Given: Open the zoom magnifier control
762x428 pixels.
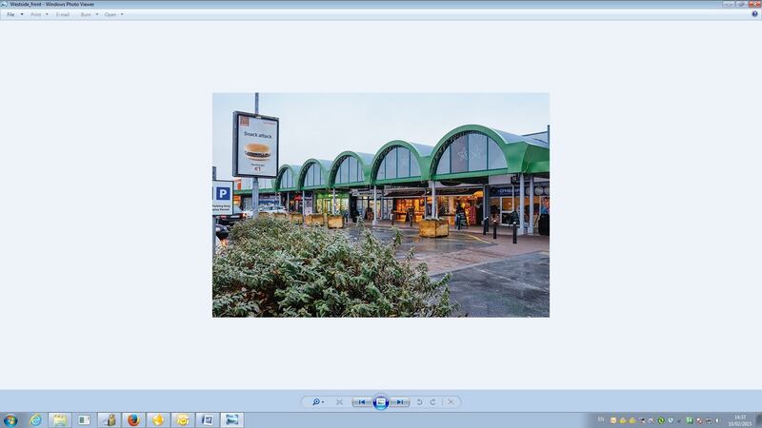Looking at the screenshot, I should [318, 402].
